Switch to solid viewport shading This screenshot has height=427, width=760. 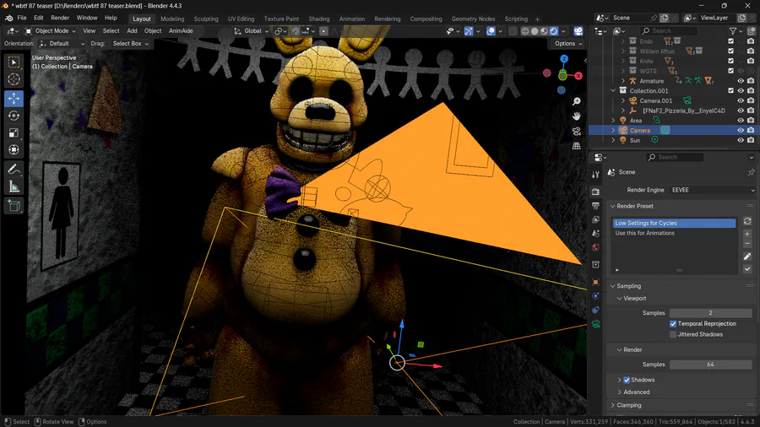[x=535, y=31]
